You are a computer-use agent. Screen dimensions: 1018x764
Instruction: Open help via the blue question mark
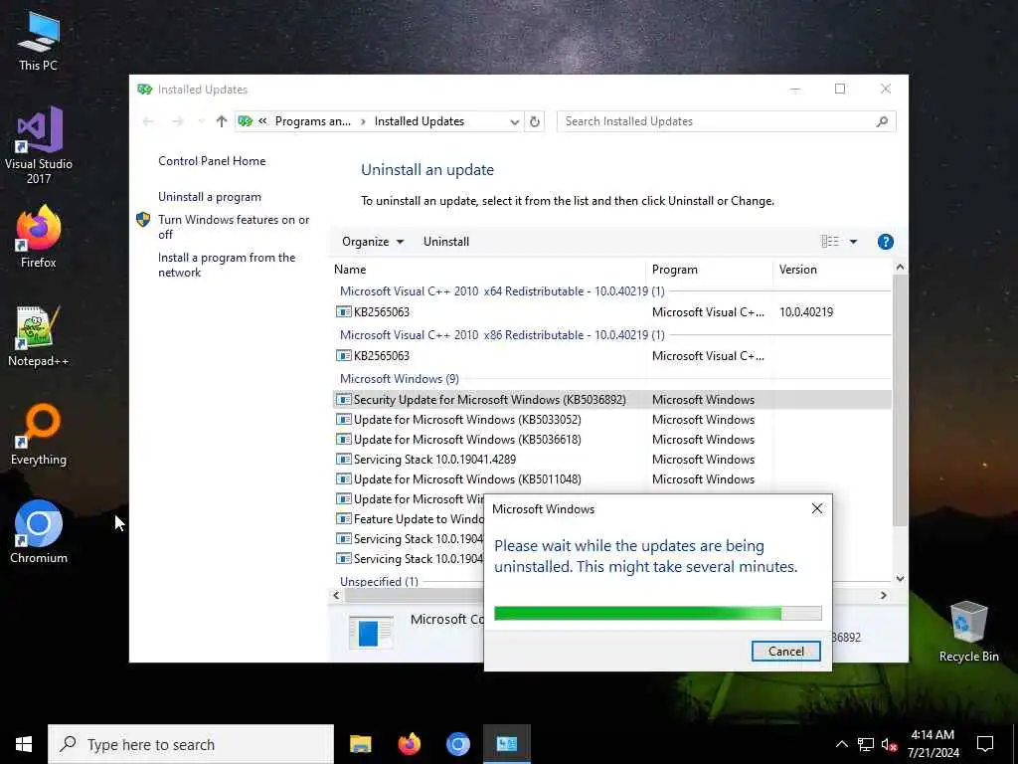(x=885, y=242)
